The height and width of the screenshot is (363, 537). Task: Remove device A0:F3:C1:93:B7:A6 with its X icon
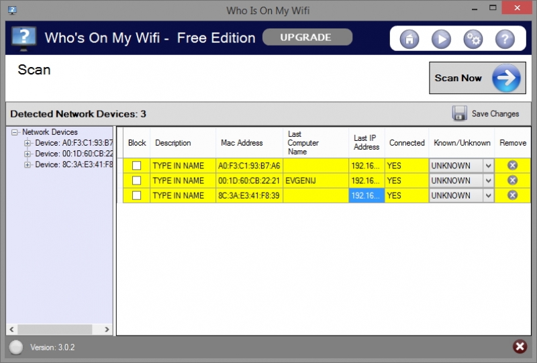[512, 166]
